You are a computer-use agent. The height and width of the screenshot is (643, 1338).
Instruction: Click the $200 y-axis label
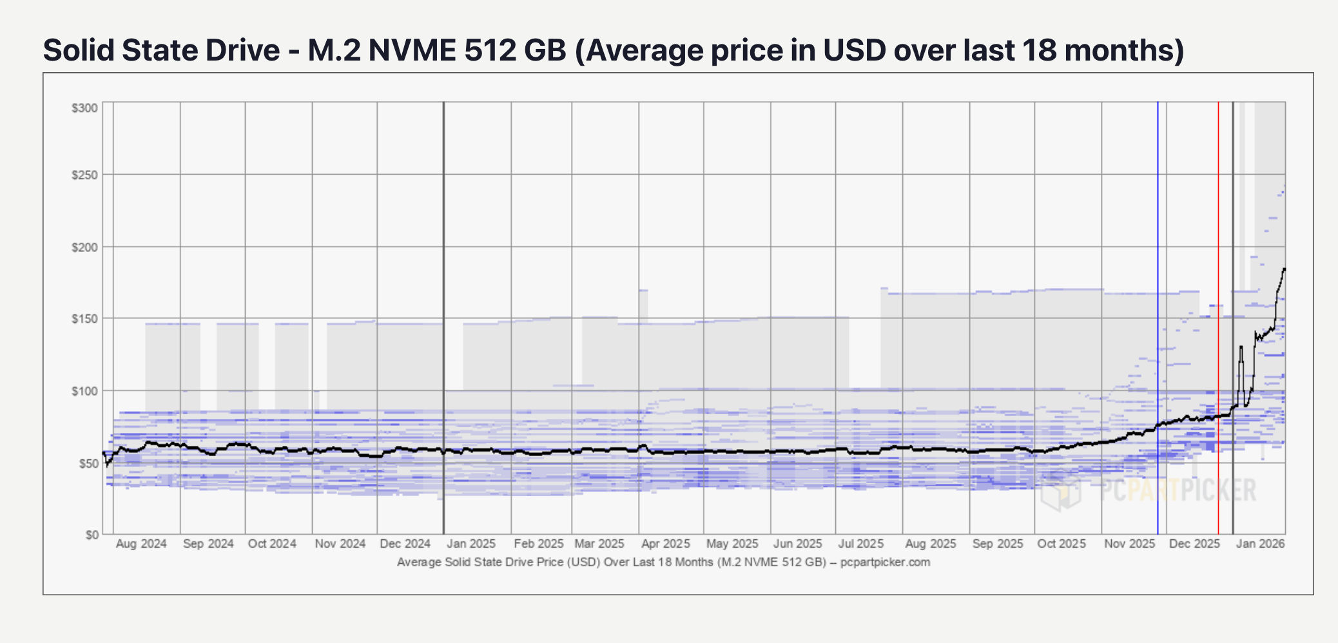pos(84,247)
